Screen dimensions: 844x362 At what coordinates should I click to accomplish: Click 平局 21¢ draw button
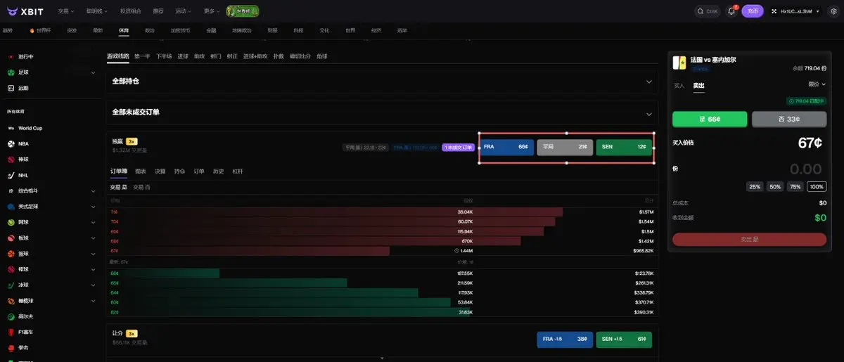coord(565,147)
